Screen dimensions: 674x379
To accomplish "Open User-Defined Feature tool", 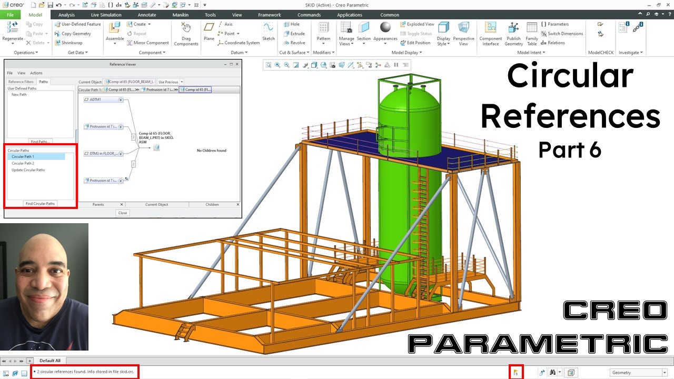I will (77, 24).
